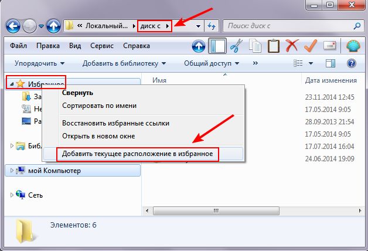The height and width of the screenshot is (251, 368).
Task: Click the blue shell Classic Shell settings icon
Action: [x=353, y=46]
